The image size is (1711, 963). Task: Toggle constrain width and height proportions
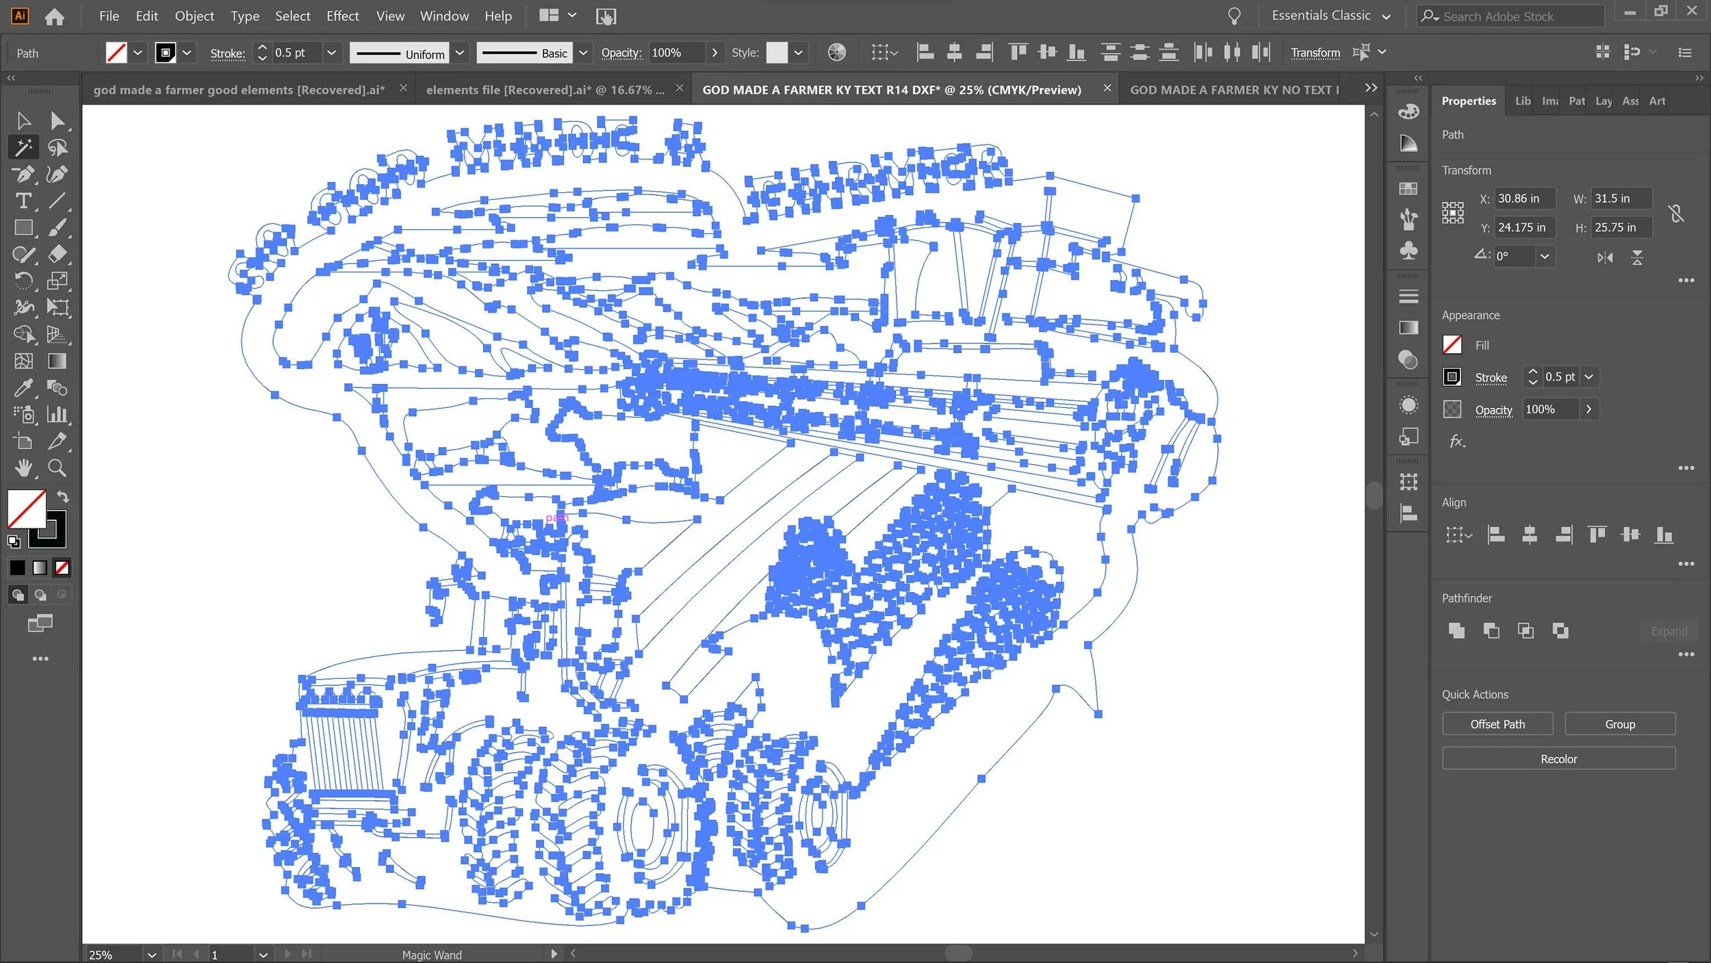[1676, 214]
